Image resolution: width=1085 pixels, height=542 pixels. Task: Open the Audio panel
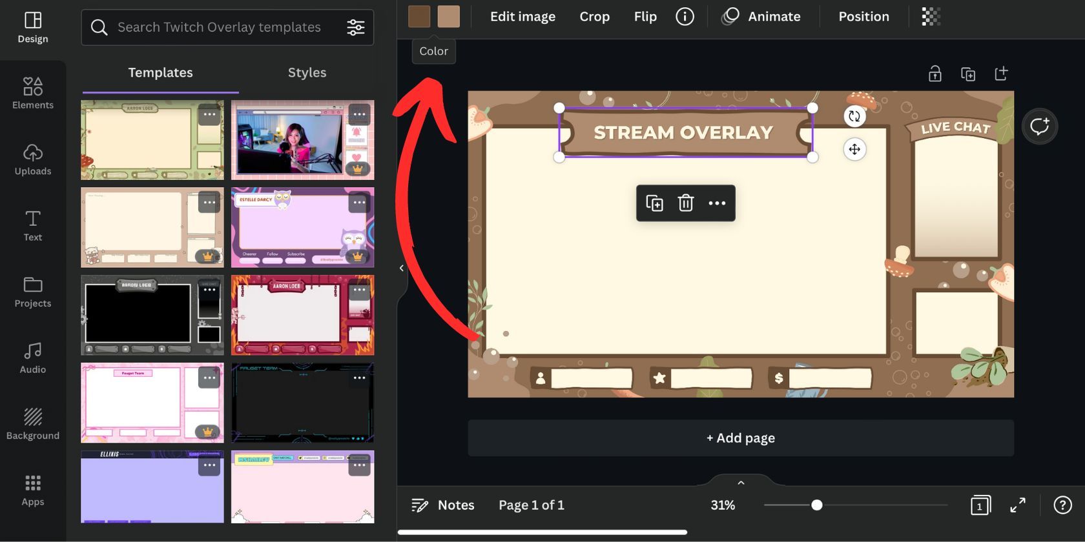pyautogui.click(x=33, y=358)
